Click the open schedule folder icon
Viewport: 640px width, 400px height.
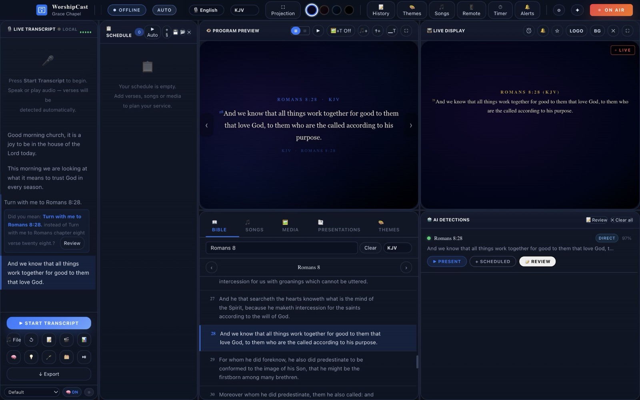pos(182,32)
